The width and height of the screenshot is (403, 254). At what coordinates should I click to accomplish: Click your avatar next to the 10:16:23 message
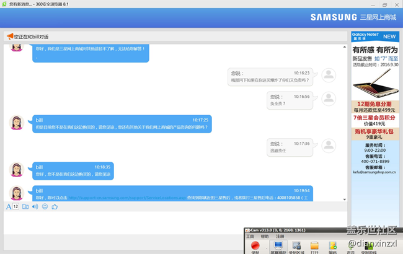(x=329, y=75)
